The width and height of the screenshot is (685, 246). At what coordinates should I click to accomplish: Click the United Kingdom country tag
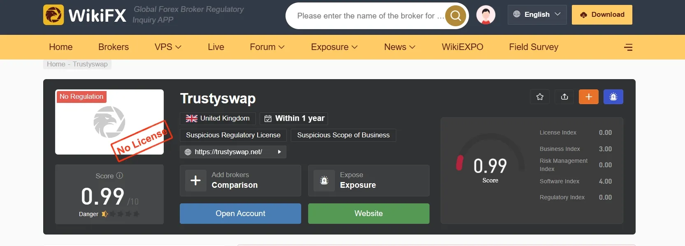(x=218, y=118)
